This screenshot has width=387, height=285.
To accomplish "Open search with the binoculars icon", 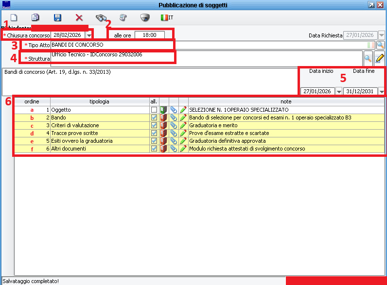I will [x=101, y=17].
